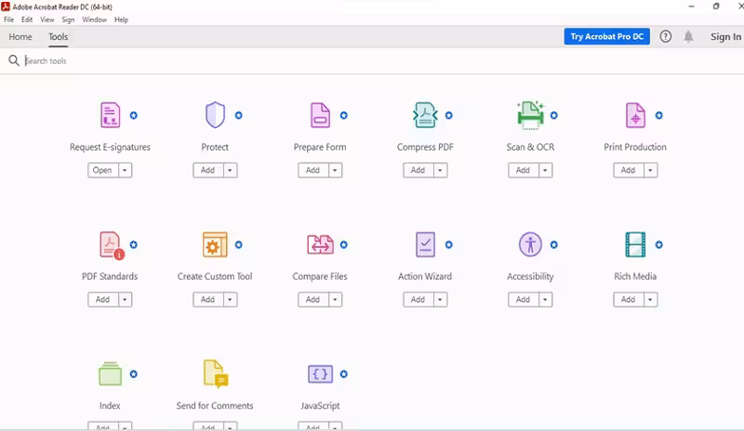Click the star badge beside Create Custom Tool
Image resolution: width=744 pixels, height=431 pixels.
(x=239, y=244)
